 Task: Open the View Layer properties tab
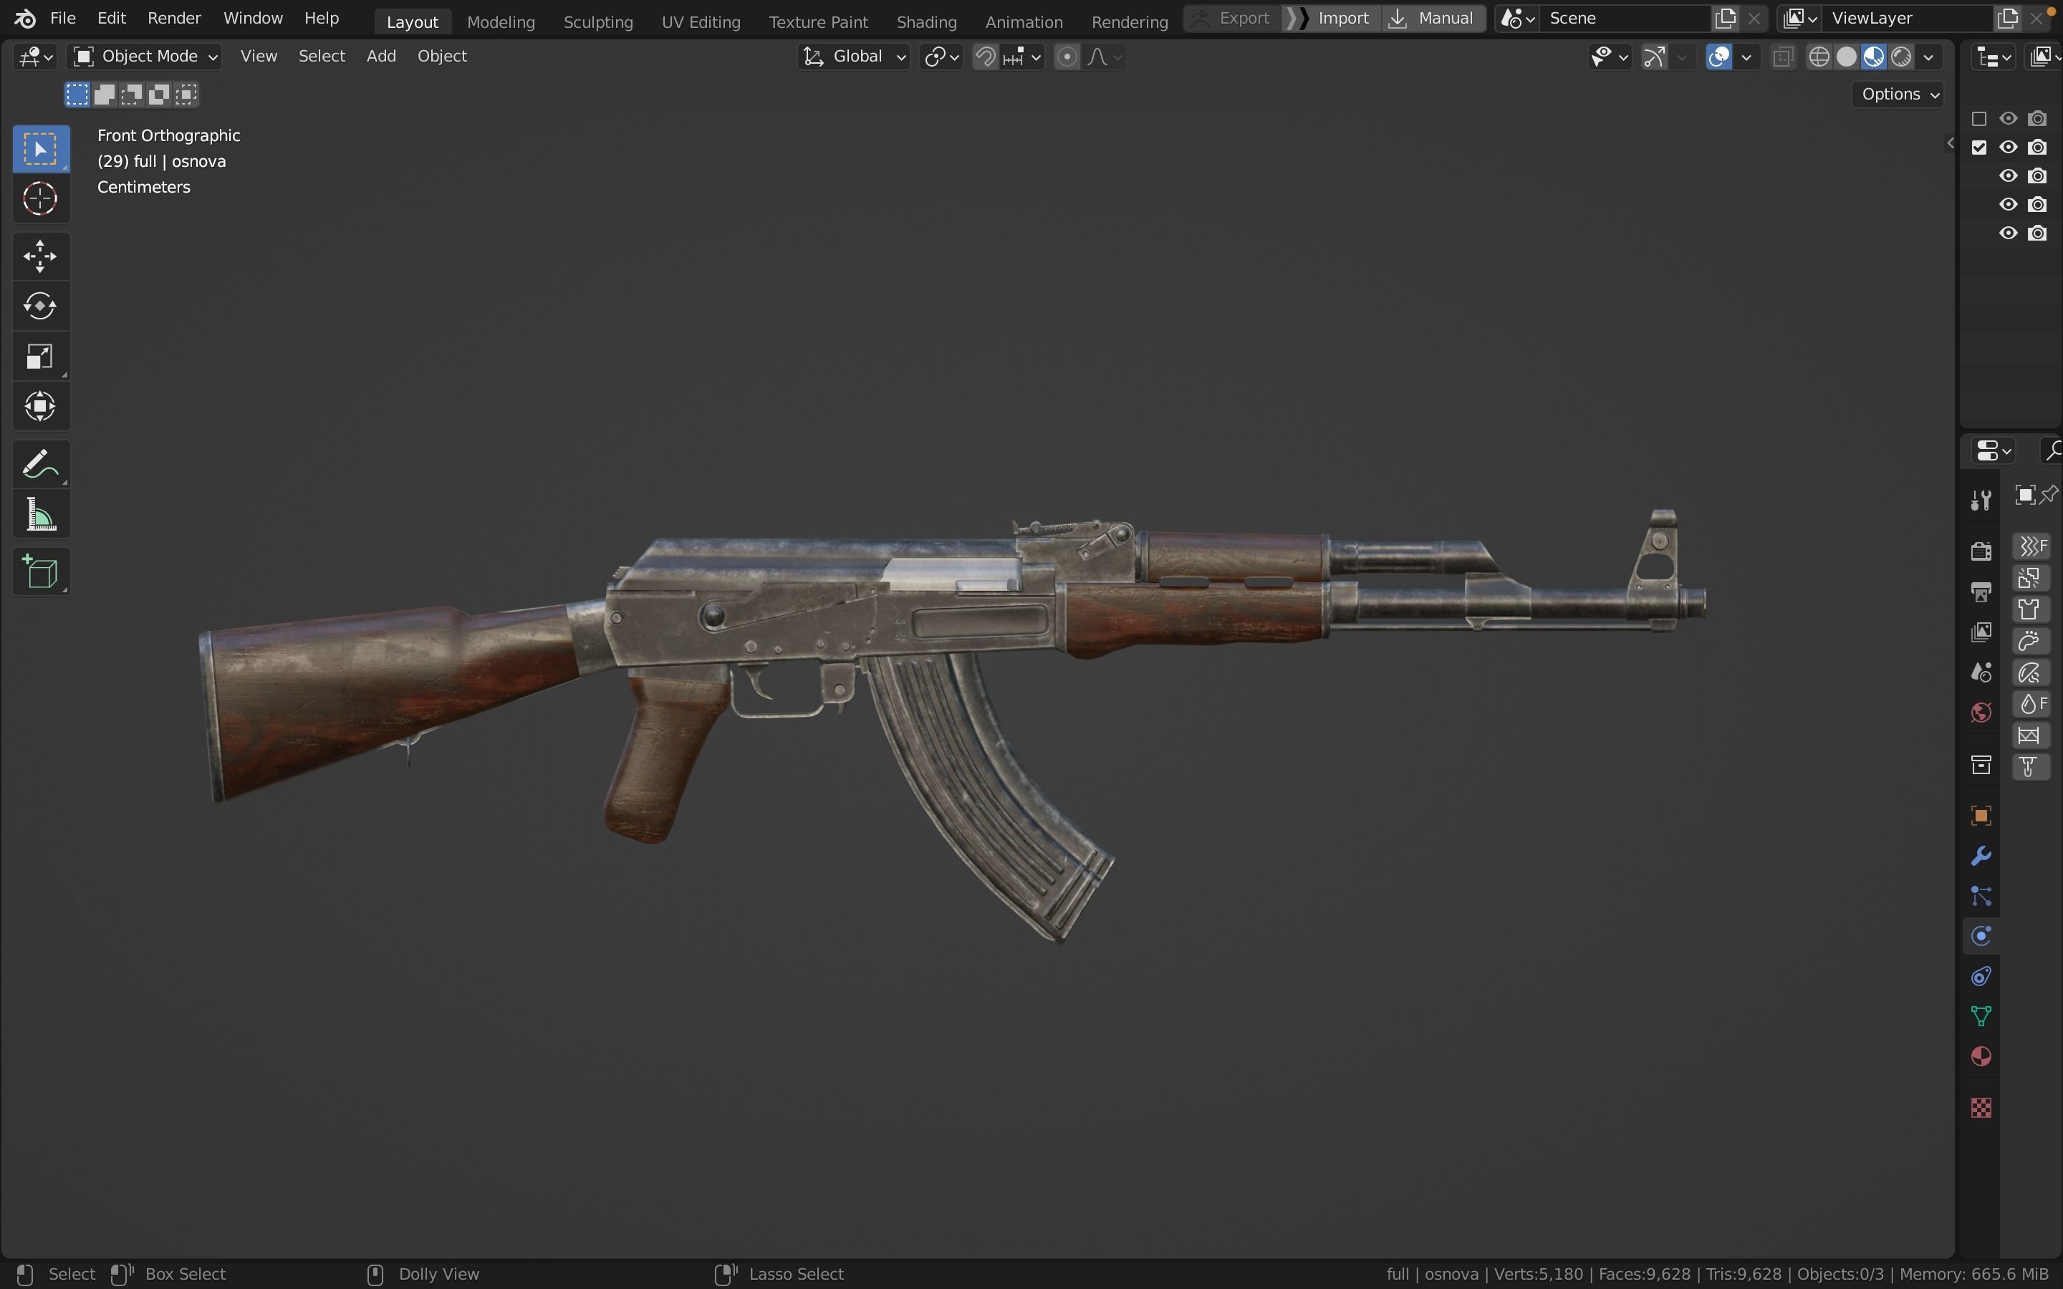(x=1981, y=632)
